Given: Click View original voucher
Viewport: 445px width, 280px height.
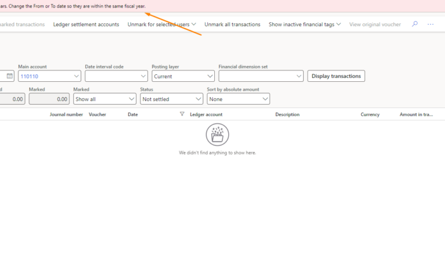Looking at the screenshot, I should pos(375,24).
